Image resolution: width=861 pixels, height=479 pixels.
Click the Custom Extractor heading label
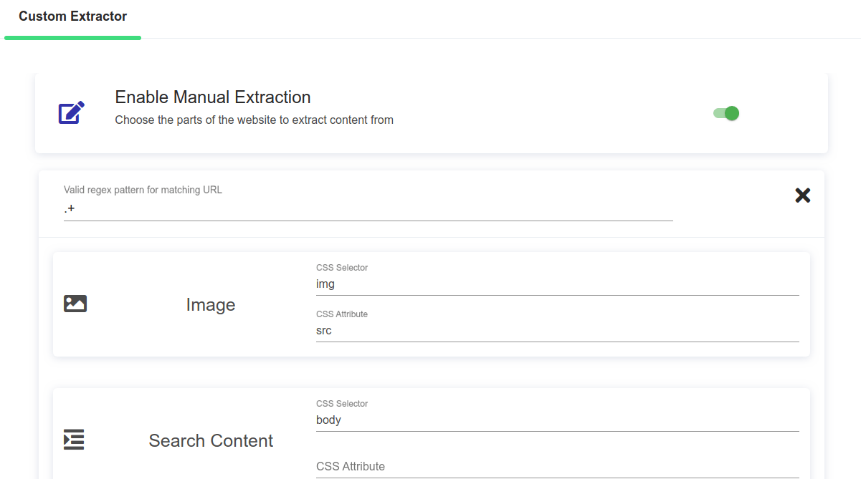(x=72, y=15)
